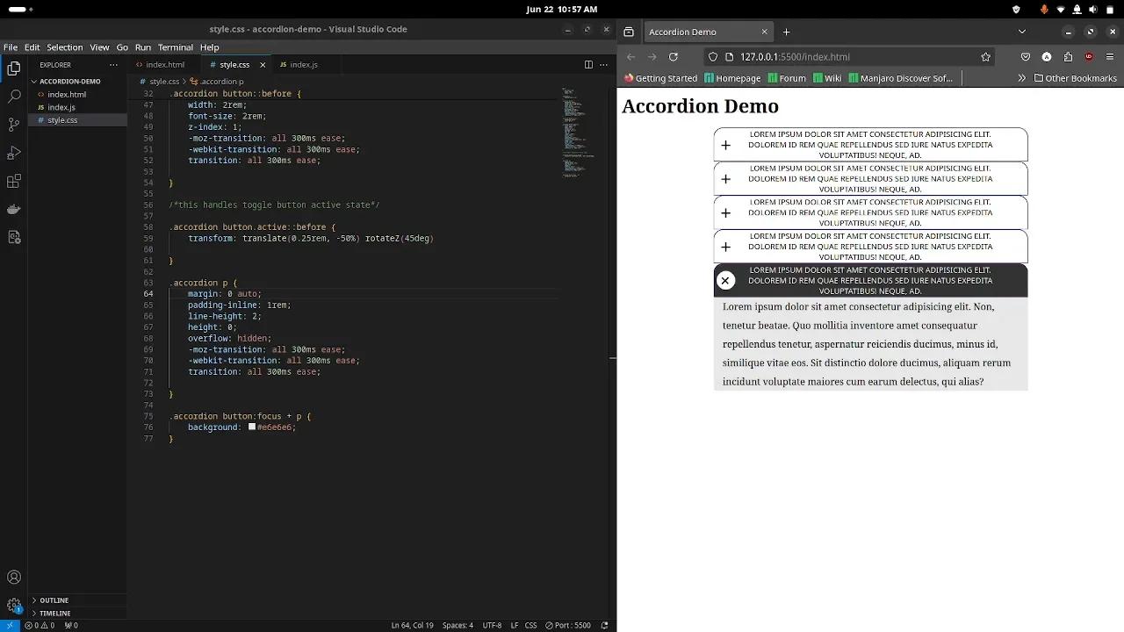The height and width of the screenshot is (632, 1124).
Task: Open the editor more actions ellipsis
Action: pos(603,64)
